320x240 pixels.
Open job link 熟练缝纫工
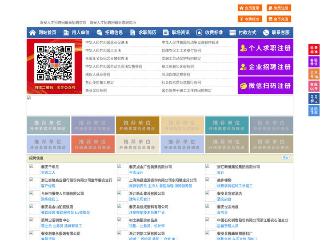click(x=50, y=199)
